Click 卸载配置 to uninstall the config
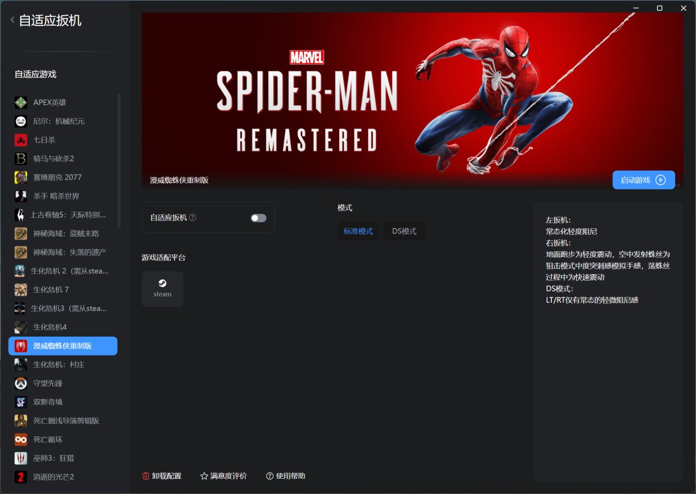This screenshot has width=696, height=494. click(161, 476)
